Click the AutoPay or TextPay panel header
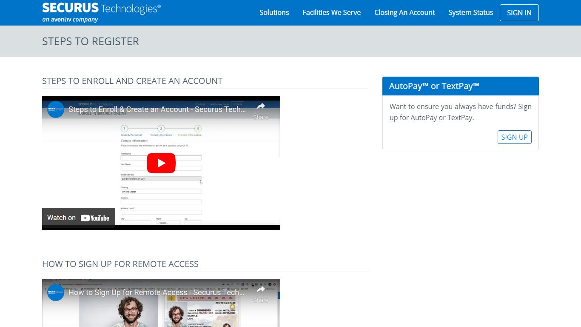581x327 pixels. tap(460, 86)
